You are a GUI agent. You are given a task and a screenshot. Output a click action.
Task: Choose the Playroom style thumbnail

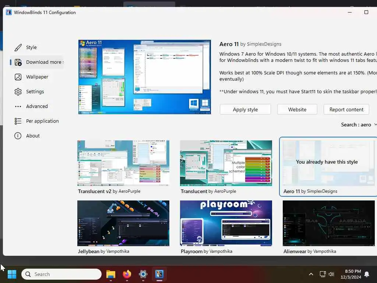(226, 223)
